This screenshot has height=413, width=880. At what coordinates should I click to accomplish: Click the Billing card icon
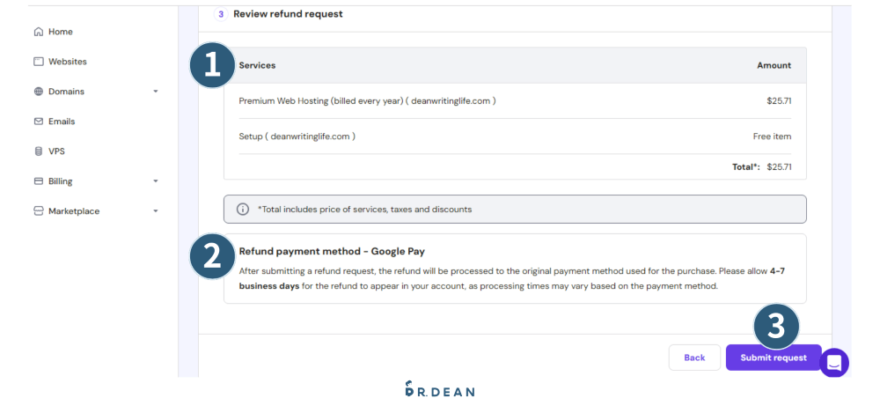coord(38,181)
